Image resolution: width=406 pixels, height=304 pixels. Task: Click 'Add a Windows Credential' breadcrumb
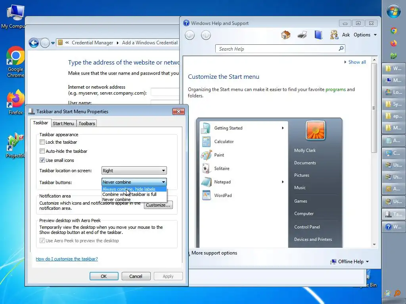(149, 43)
